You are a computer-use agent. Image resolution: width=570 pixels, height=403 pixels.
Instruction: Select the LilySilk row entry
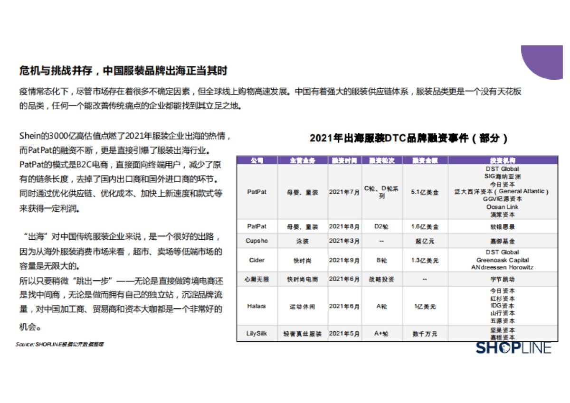tap(256, 334)
